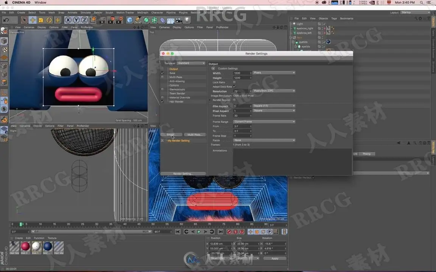Viewport: 436px width, 272px height.
Task: Expand the Custom Settings preset arrow
Action: (213, 68)
